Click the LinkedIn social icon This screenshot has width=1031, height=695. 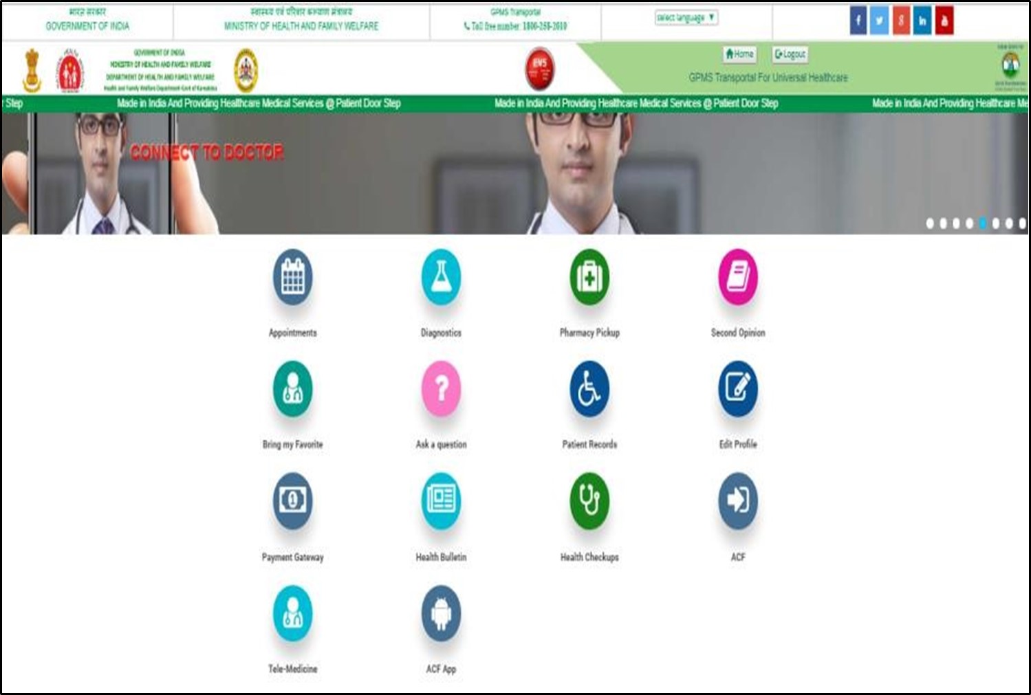tap(922, 21)
